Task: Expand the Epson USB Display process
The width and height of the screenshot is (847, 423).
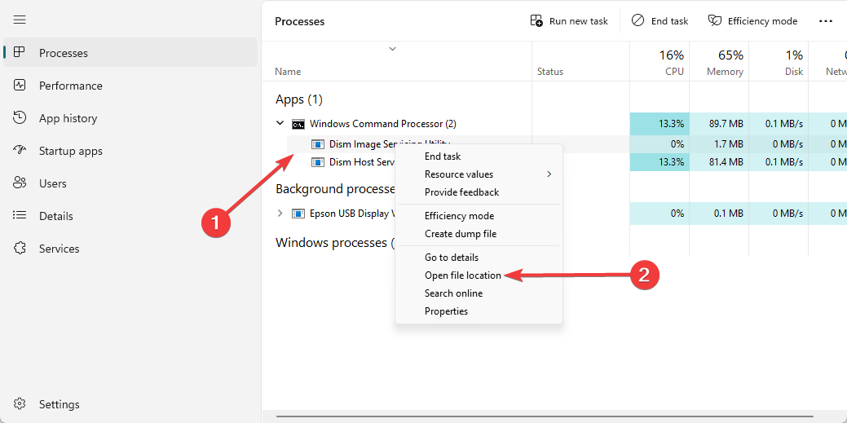Action: [280, 214]
